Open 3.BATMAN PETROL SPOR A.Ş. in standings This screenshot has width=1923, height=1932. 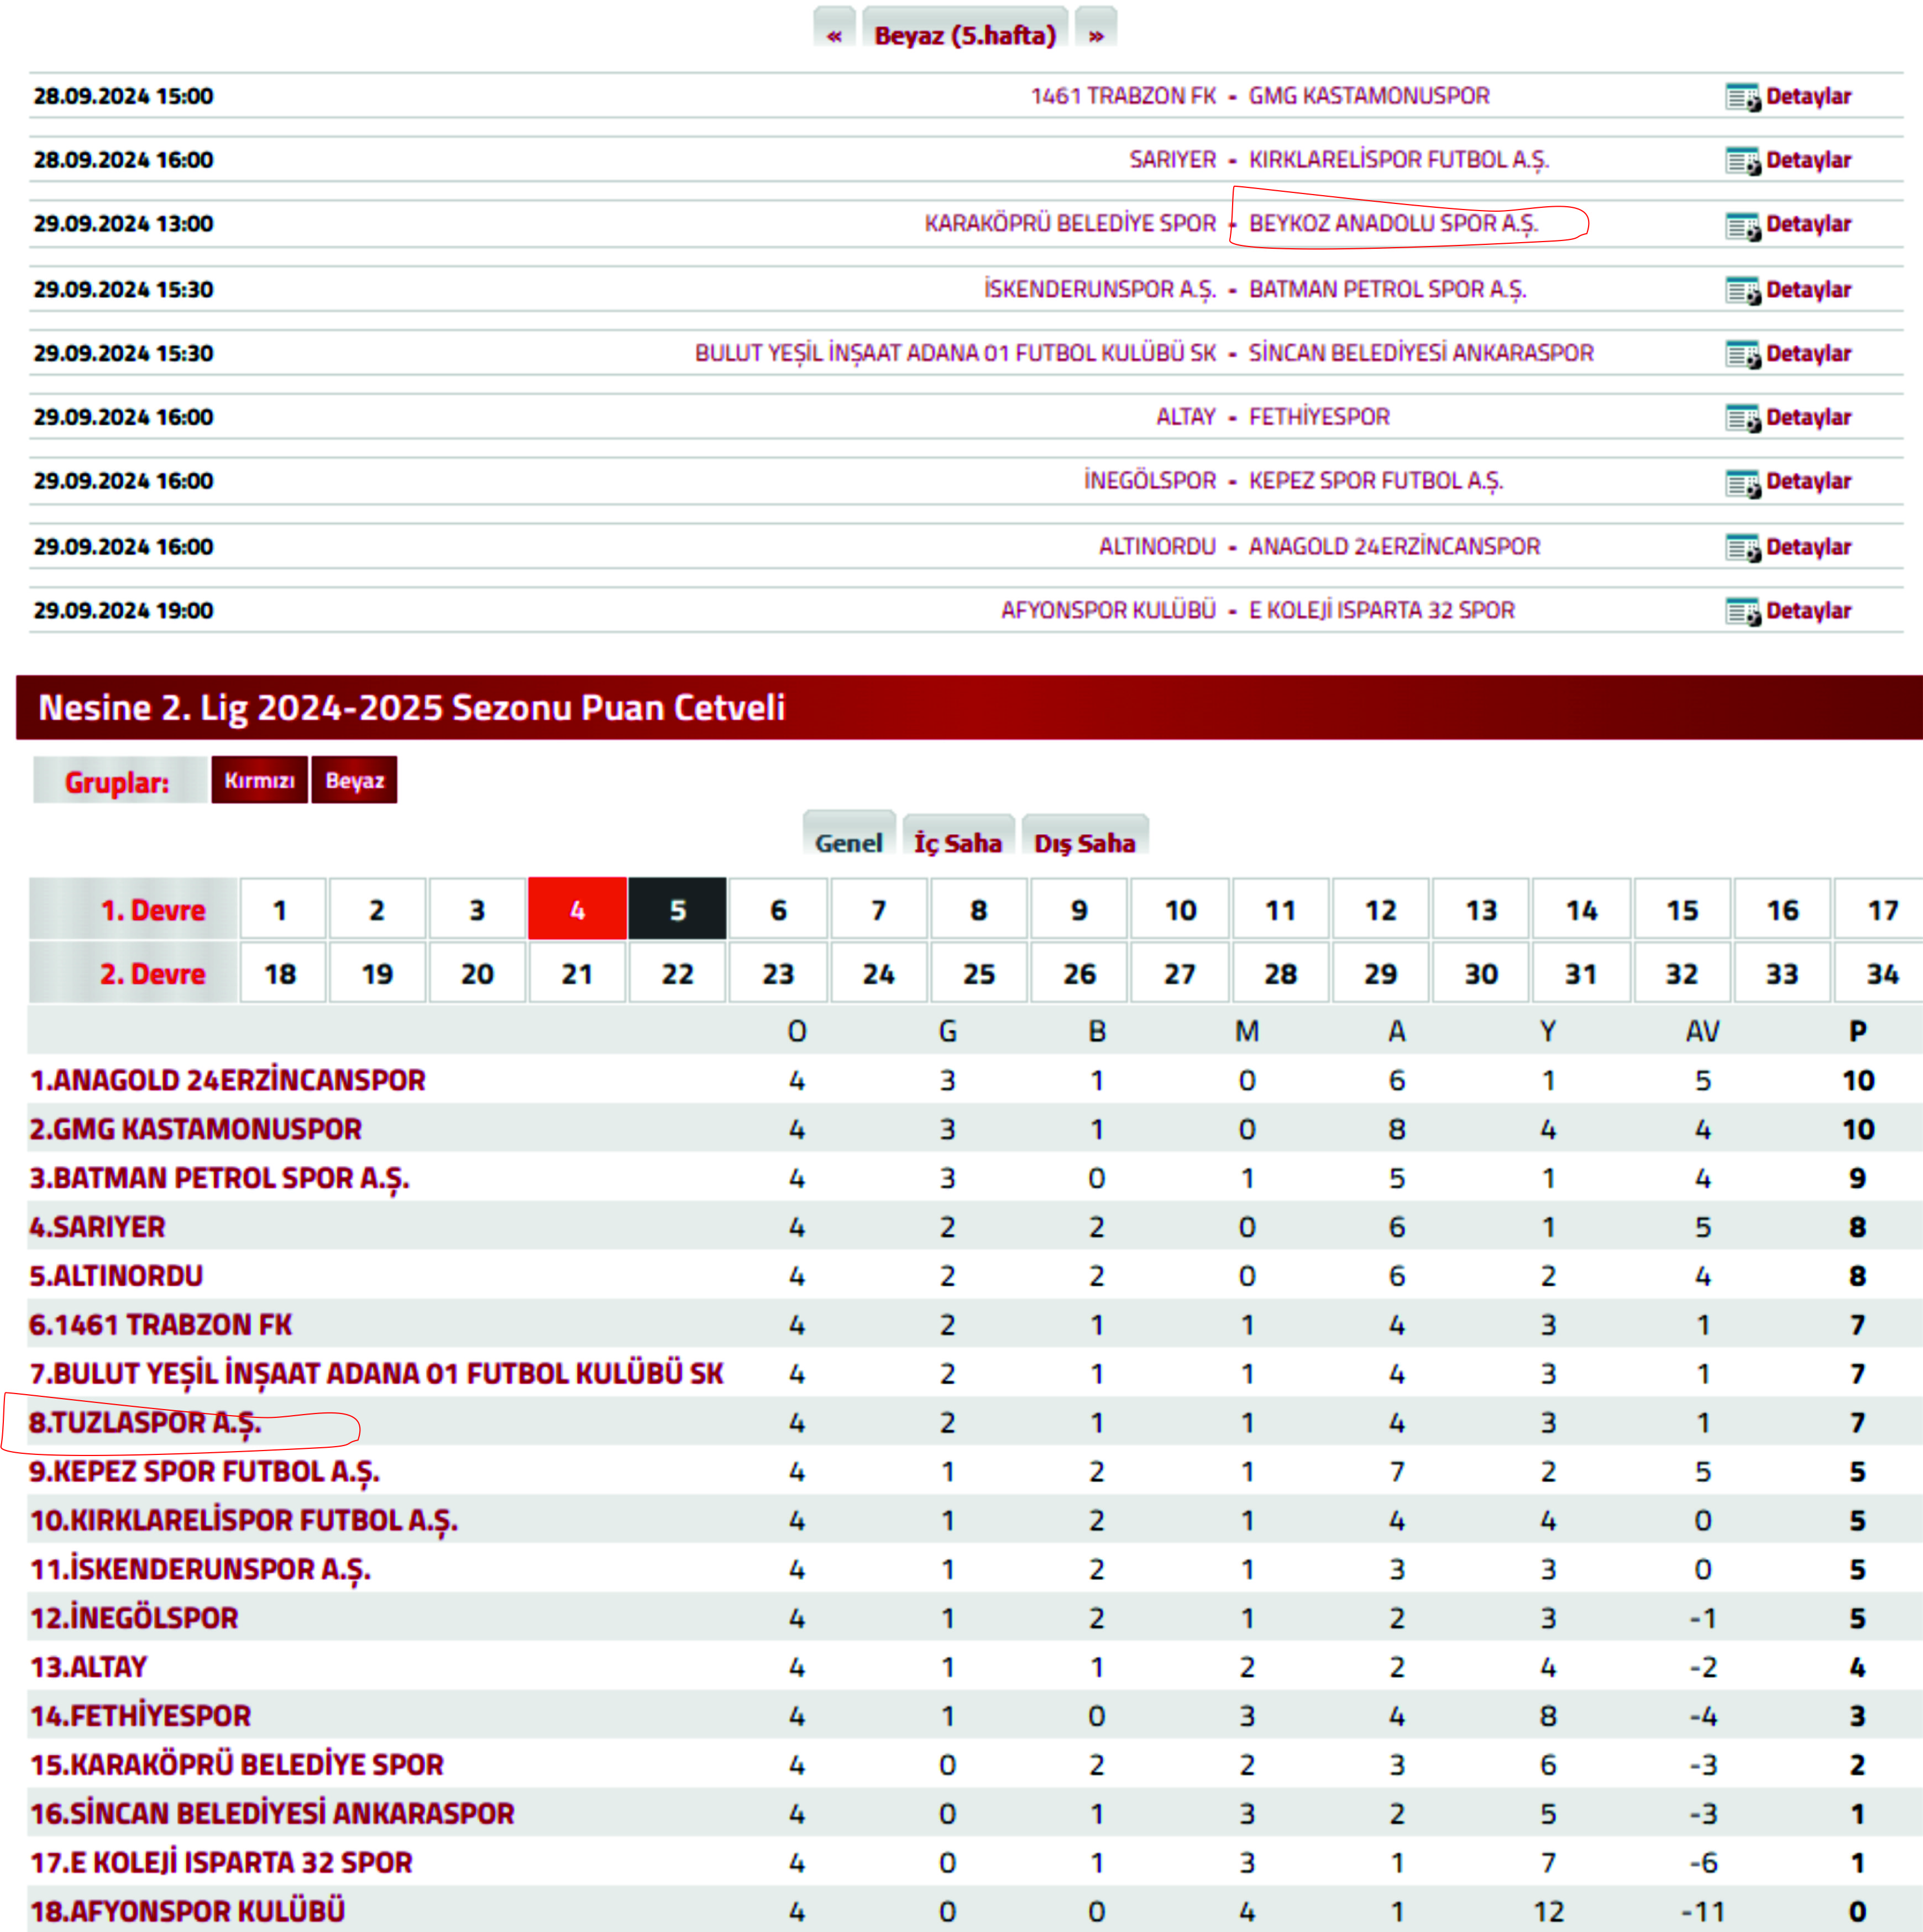[x=220, y=1179]
